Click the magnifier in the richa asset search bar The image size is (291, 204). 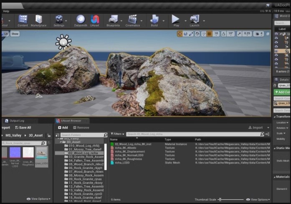262,134
